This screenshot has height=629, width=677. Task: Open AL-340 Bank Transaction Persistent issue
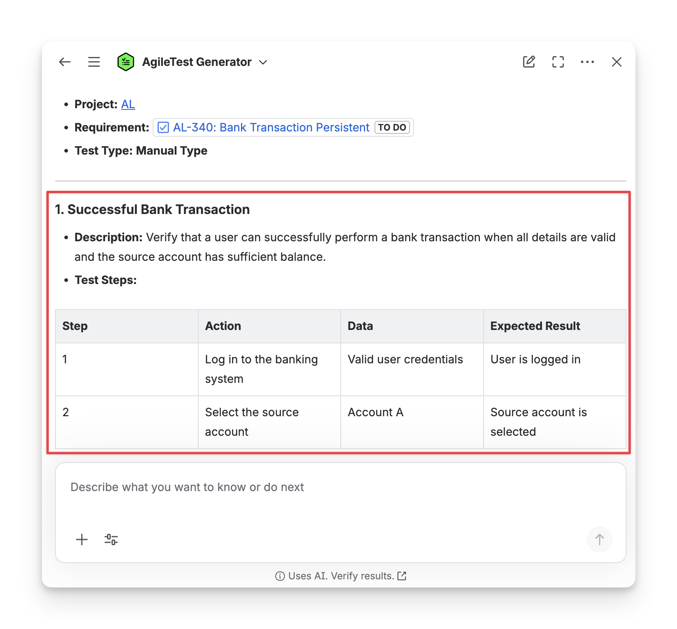(271, 127)
